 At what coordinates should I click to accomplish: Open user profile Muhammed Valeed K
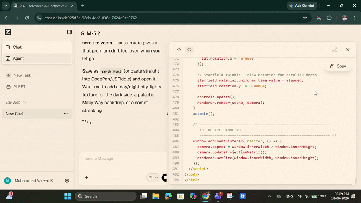coord(29,181)
